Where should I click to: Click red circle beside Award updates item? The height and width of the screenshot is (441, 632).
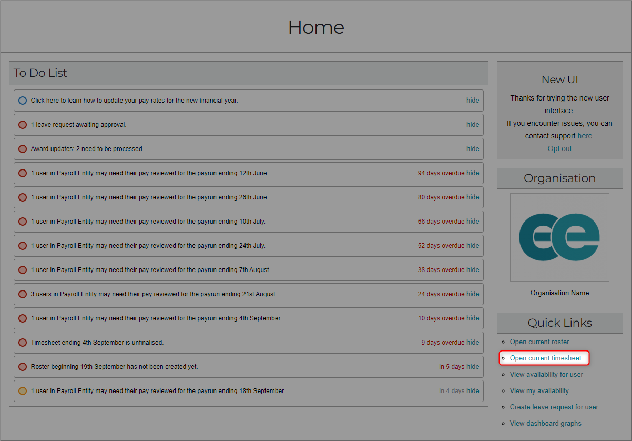(x=23, y=149)
